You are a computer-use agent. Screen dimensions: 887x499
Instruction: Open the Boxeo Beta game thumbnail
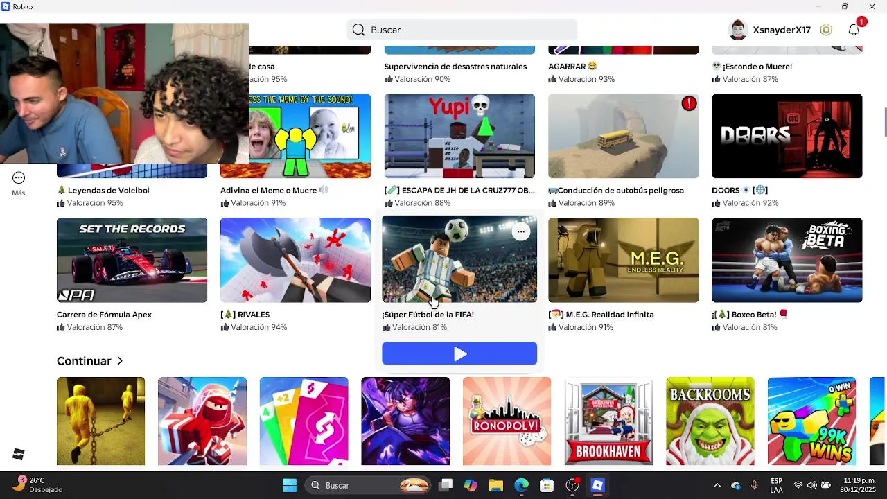[787, 260]
